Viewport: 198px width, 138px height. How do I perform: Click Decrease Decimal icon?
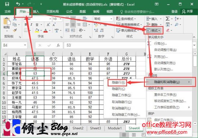click(102, 30)
